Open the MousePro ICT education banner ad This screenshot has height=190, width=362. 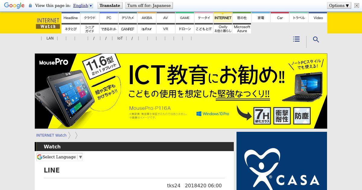(x=181, y=91)
